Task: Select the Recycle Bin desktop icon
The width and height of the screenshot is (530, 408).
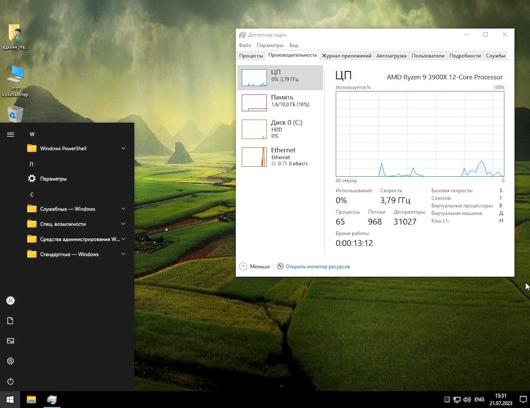Action: (x=15, y=114)
